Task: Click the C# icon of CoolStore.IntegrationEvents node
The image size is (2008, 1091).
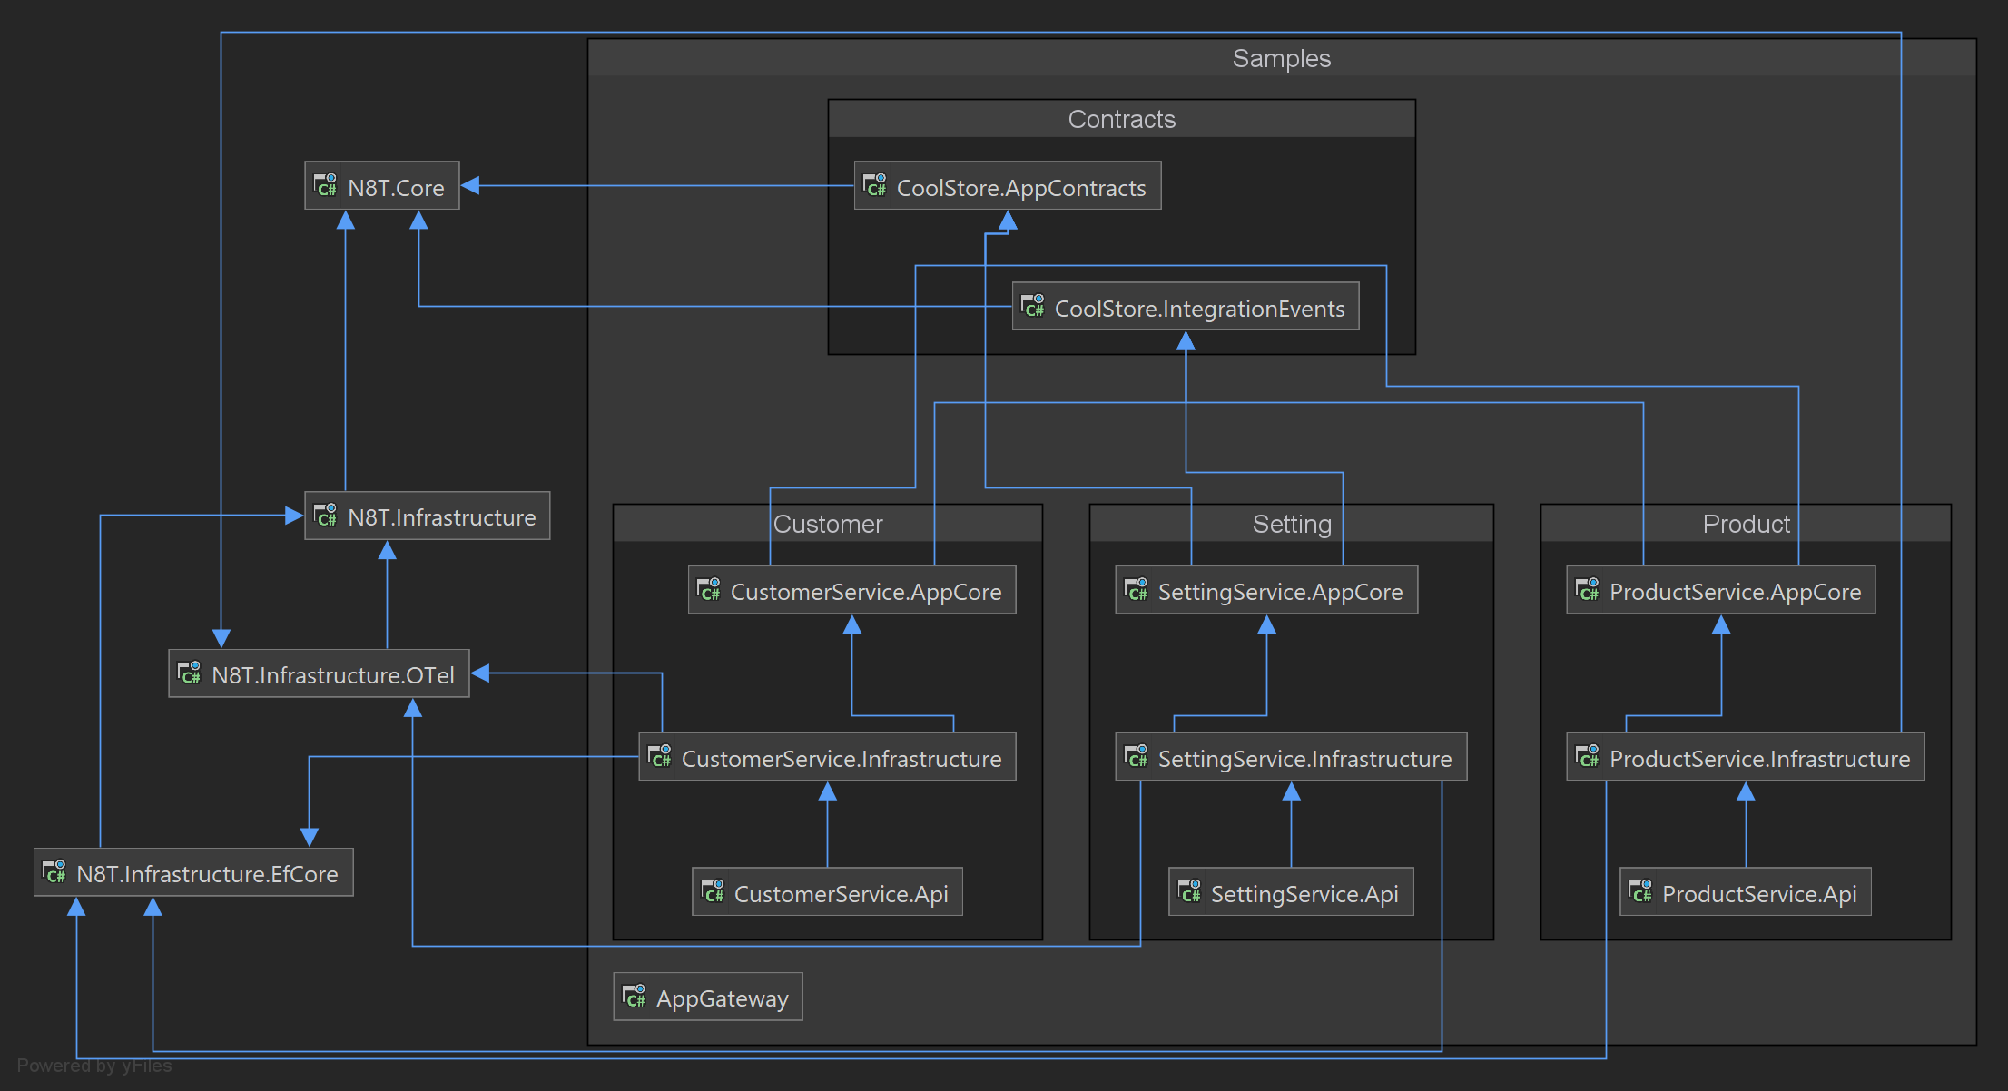Action: [x=1032, y=306]
